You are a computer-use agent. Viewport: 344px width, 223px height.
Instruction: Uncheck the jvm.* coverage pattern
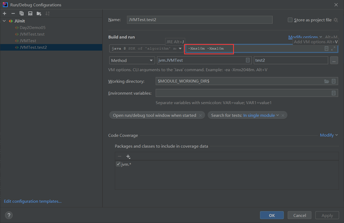click(x=118, y=164)
